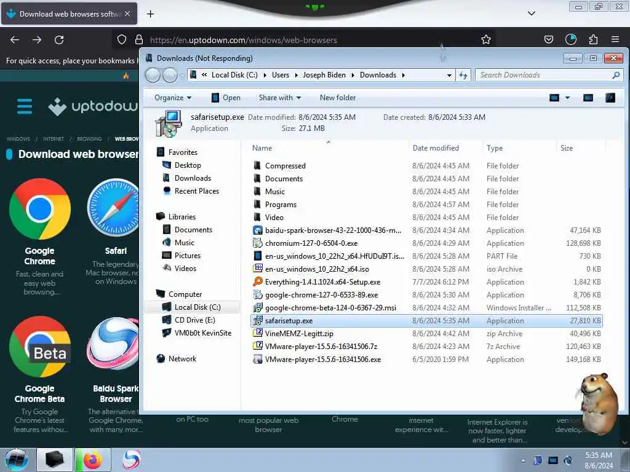Select Network in the navigation pane

pyautogui.click(x=182, y=359)
